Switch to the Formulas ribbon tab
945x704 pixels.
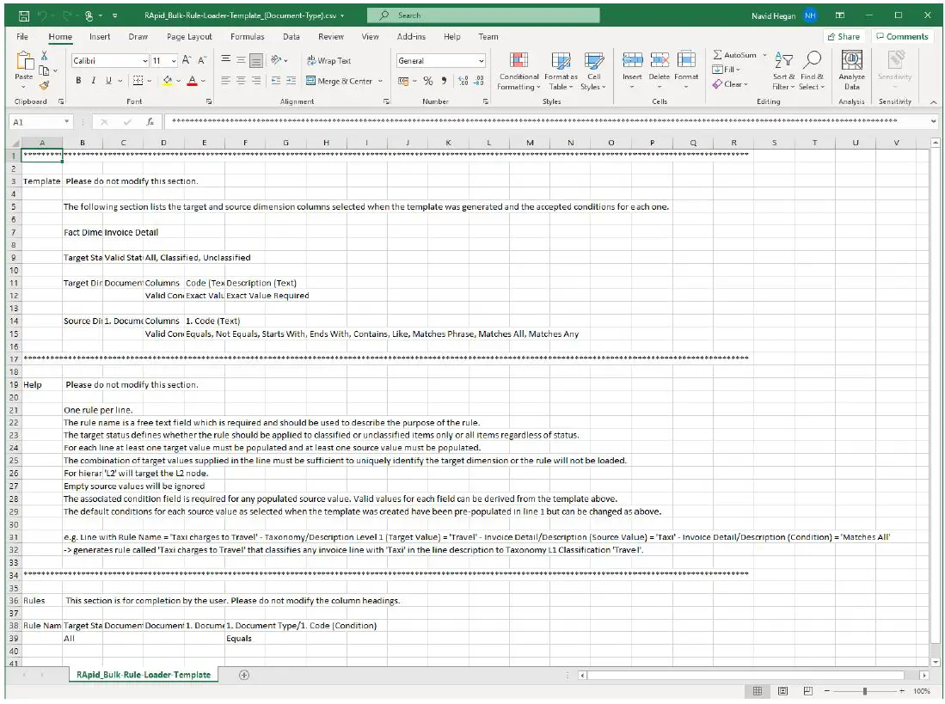point(247,36)
